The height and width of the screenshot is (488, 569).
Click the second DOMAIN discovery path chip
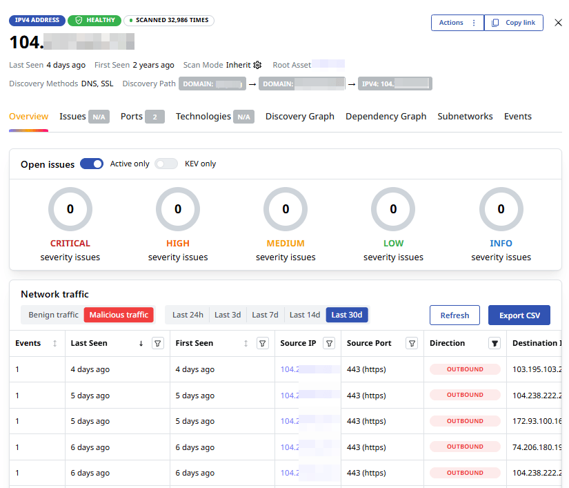pyautogui.click(x=302, y=84)
